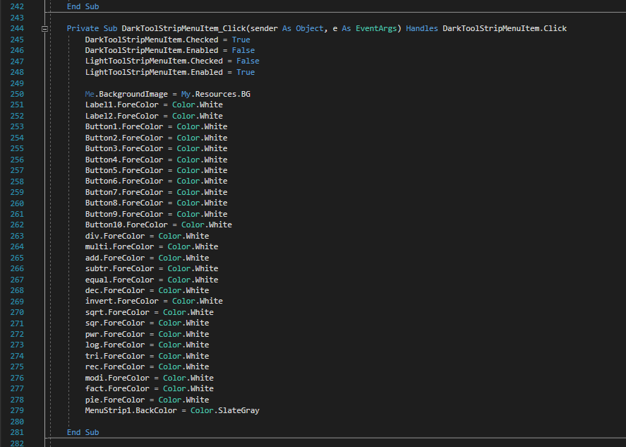The width and height of the screenshot is (626, 447).
Task: Click Button10 in the ForeColor assignment
Action: pyautogui.click(x=103, y=225)
